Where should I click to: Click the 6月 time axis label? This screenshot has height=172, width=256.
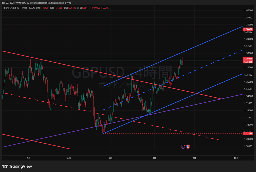[69, 158]
